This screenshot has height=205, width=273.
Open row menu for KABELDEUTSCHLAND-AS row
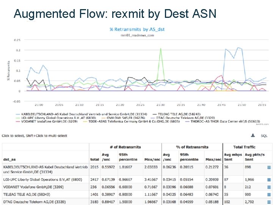pos(269,167)
